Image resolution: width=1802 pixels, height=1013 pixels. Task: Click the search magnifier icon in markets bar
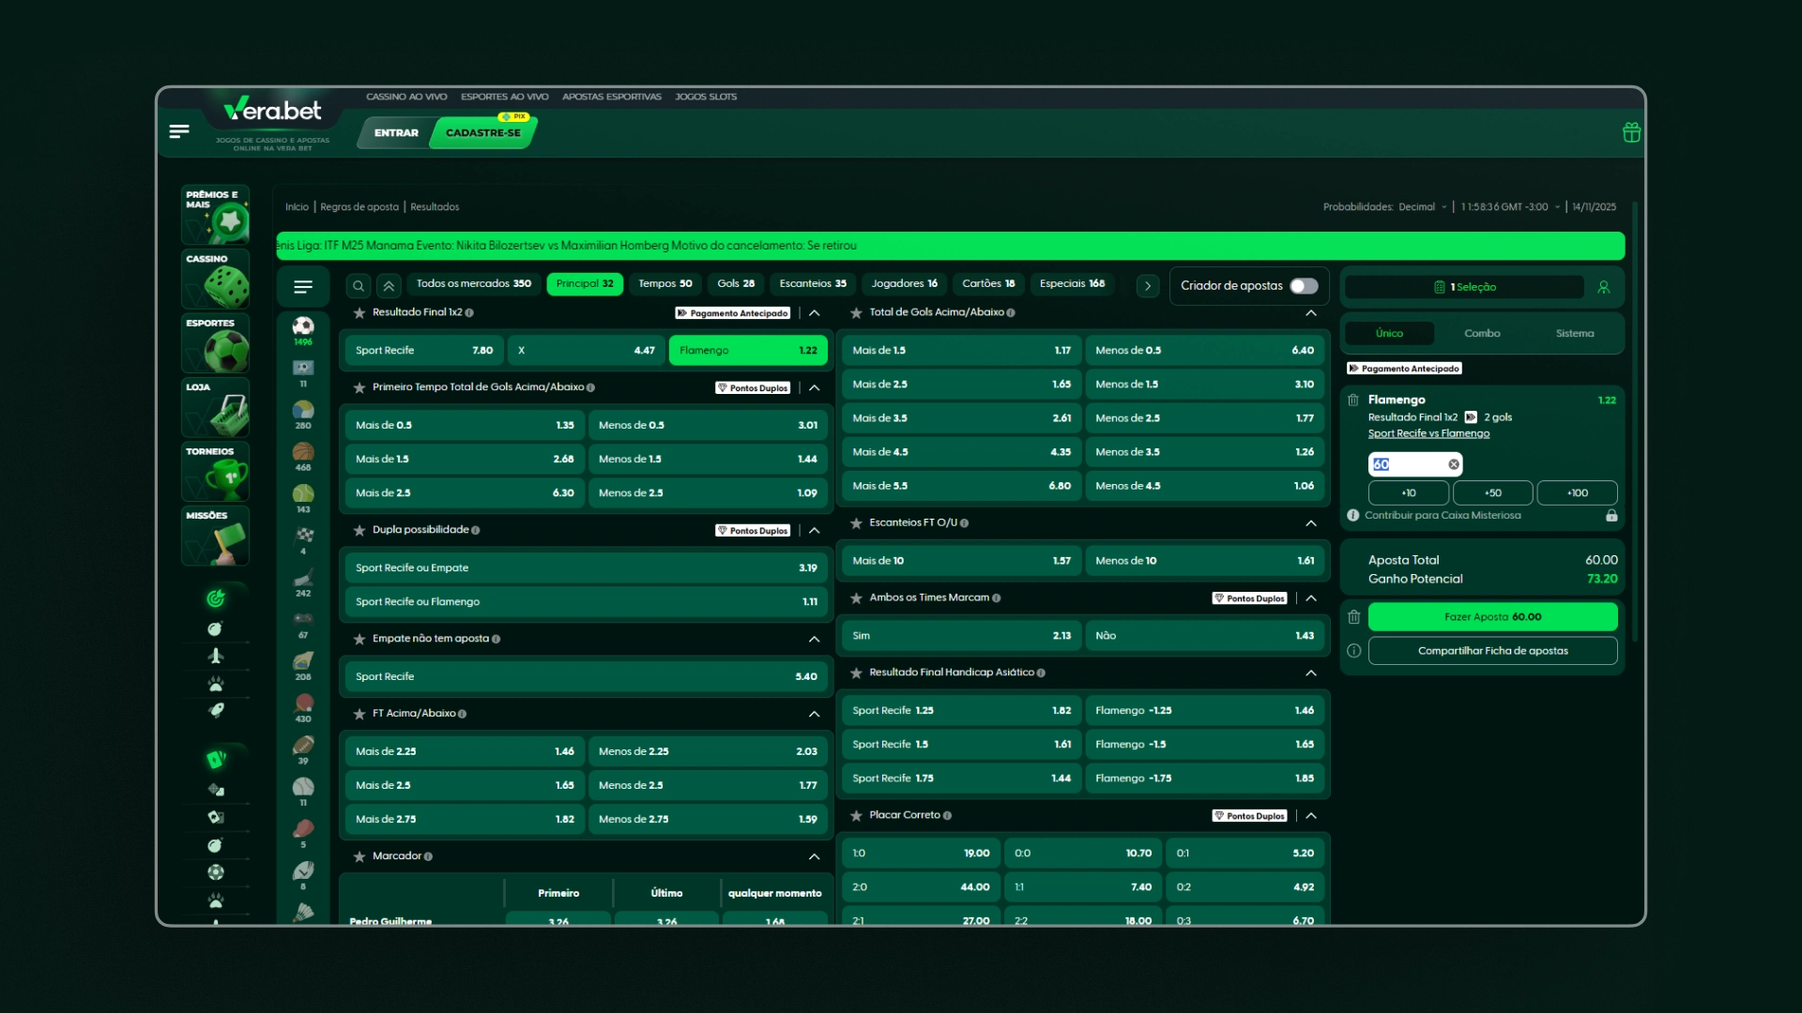point(359,286)
